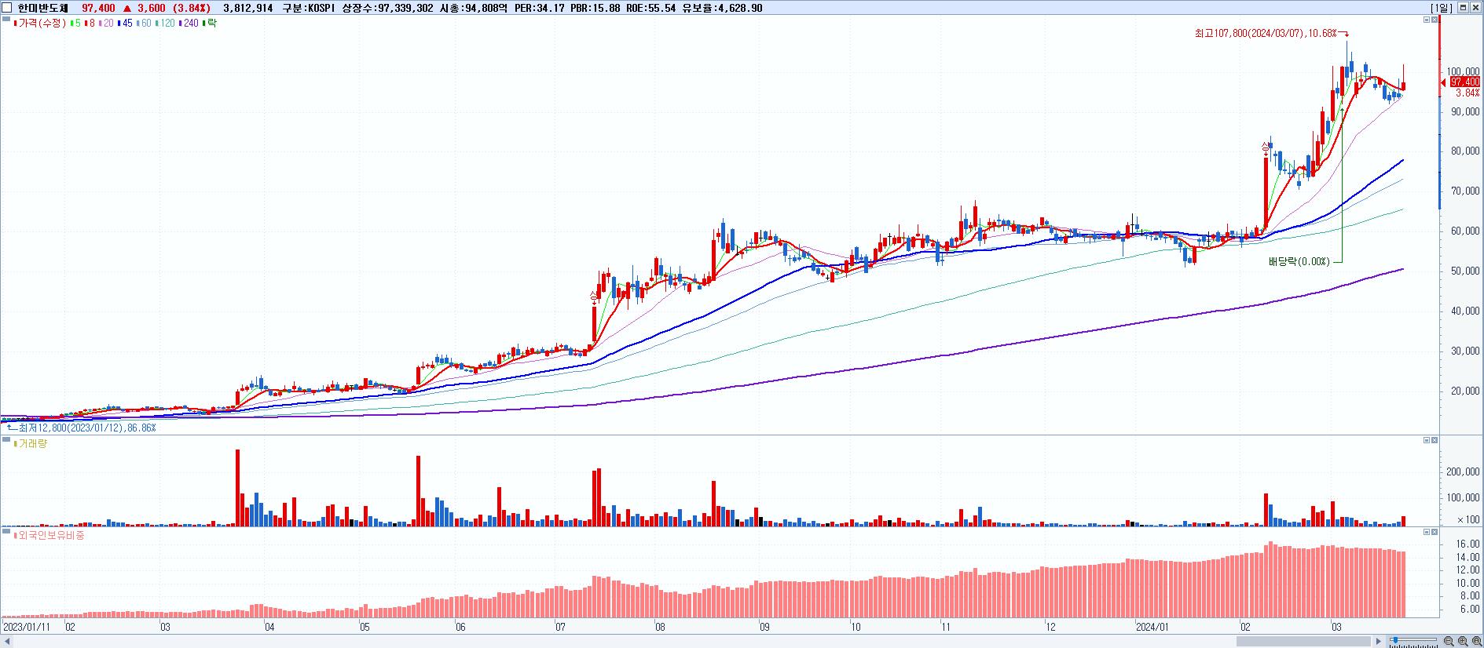Viewport: 1484px width, 648px height.
Task: Close the 외국인보유비중 pane using its X icon
Action: click(x=1435, y=532)
